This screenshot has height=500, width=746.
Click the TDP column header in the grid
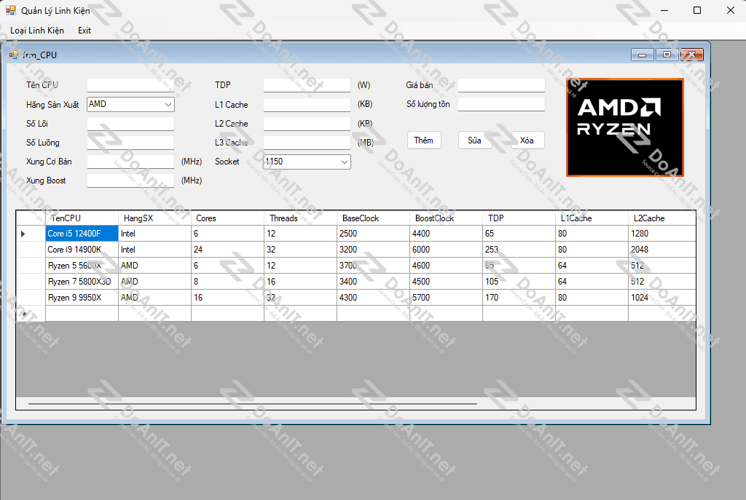[519, 218]
